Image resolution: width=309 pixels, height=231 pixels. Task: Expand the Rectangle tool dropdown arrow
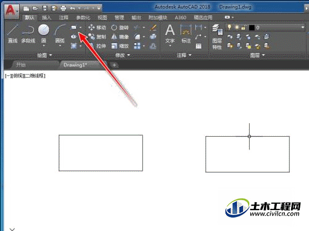tap(80, 27)
